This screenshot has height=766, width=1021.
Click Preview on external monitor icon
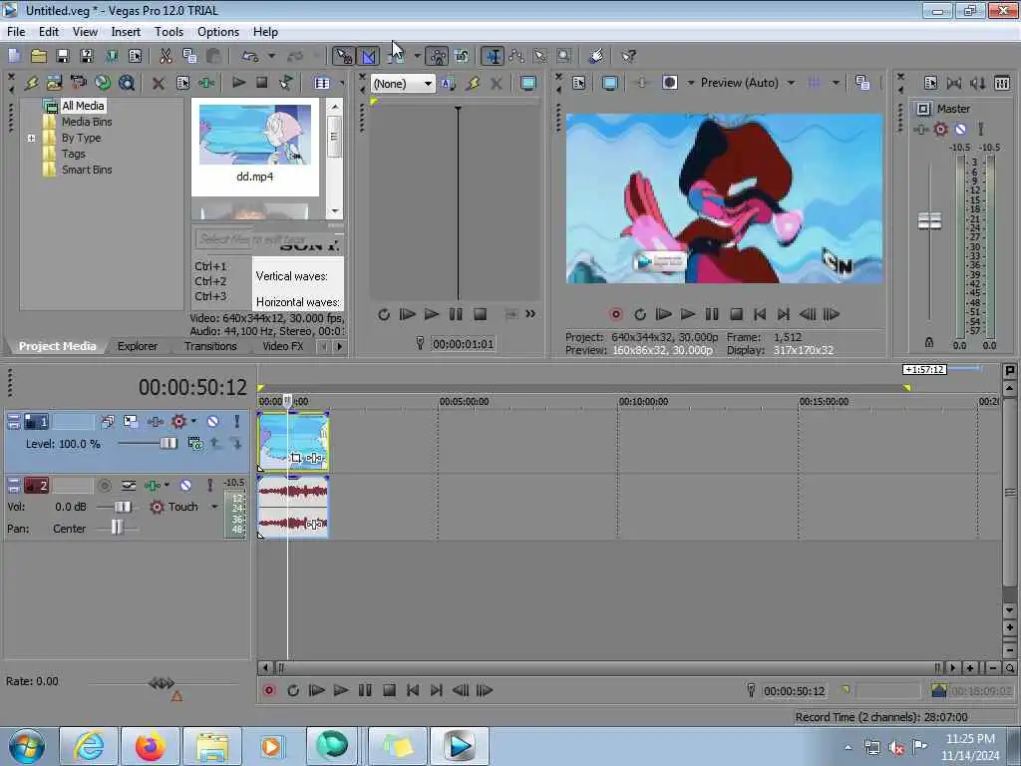click(610, 83)
